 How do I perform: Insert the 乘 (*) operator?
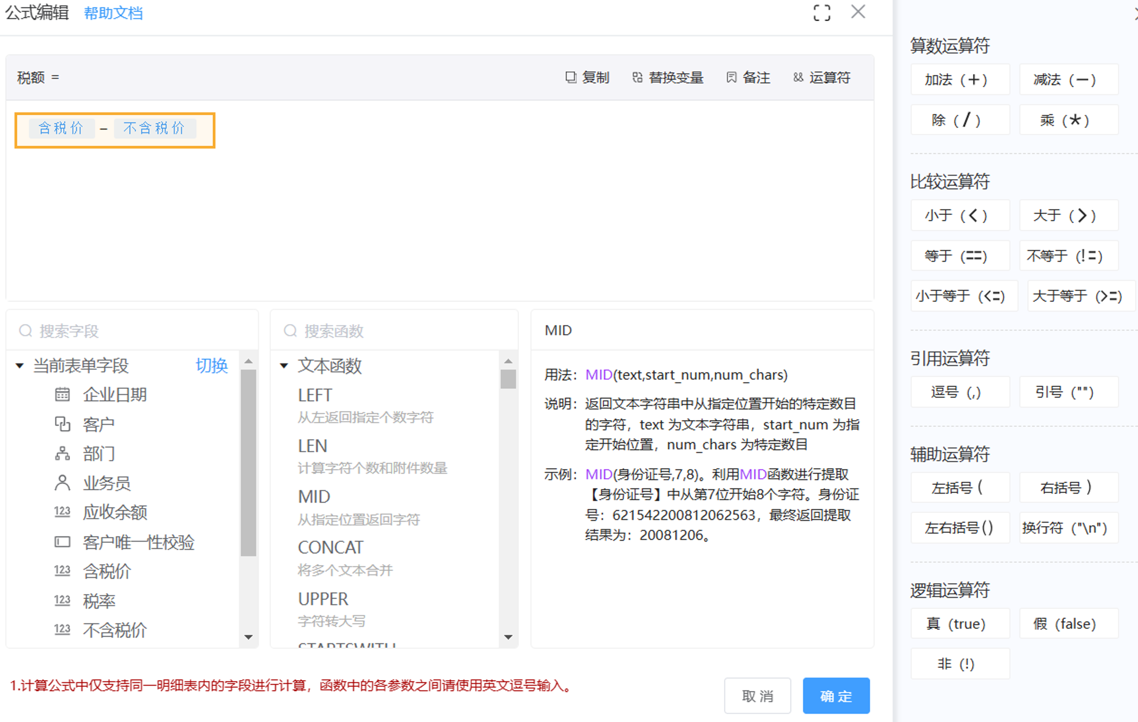(x=1069, y=120)
